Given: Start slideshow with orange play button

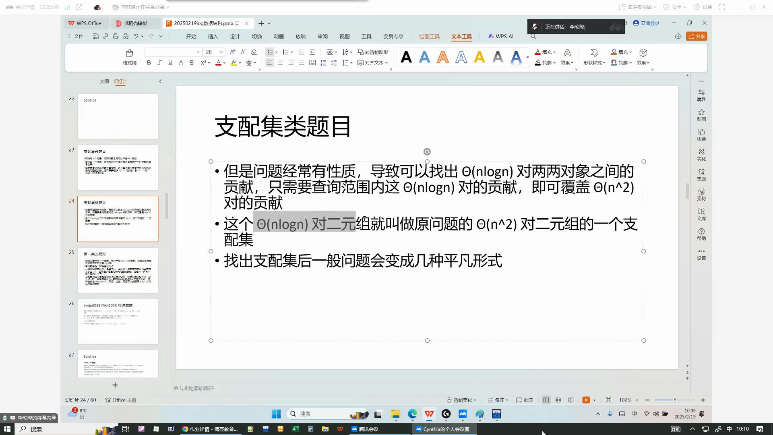Looking at the screenshot, I should point(586,400).
